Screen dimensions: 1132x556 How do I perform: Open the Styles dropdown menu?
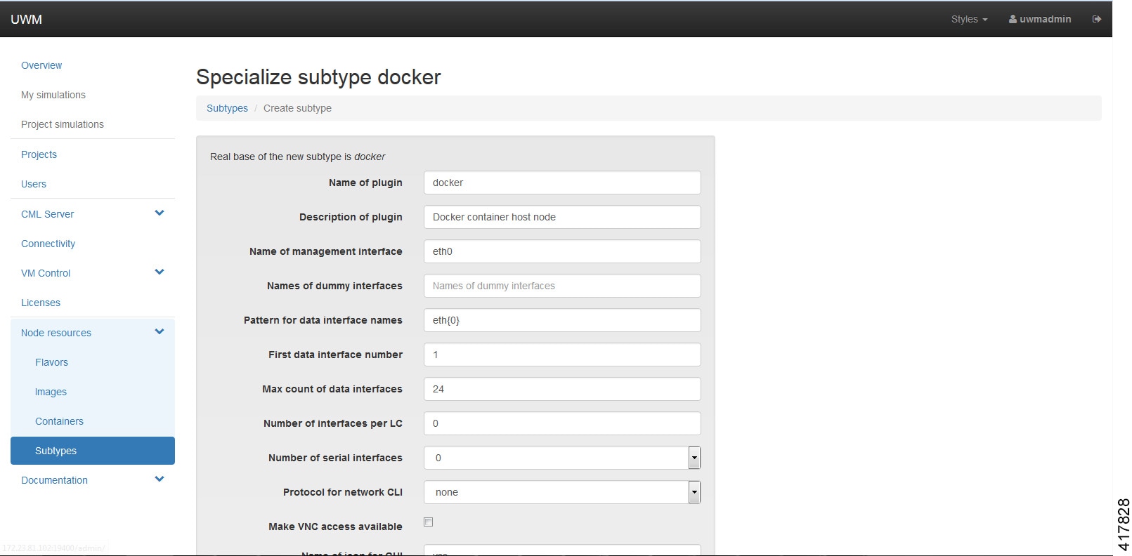pyautogui.click(x=969, y=19)
